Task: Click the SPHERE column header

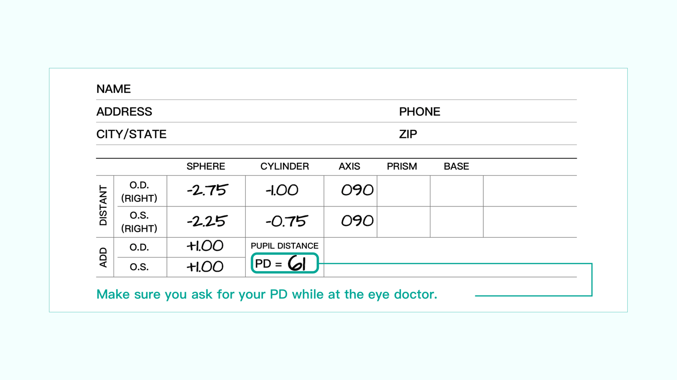Action: tap(206, 167)
